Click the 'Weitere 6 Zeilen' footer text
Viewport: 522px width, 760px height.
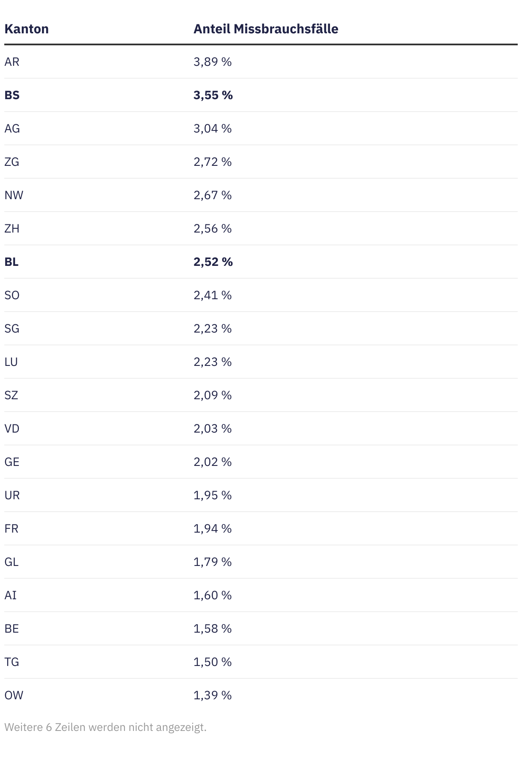tap(105, 727)
